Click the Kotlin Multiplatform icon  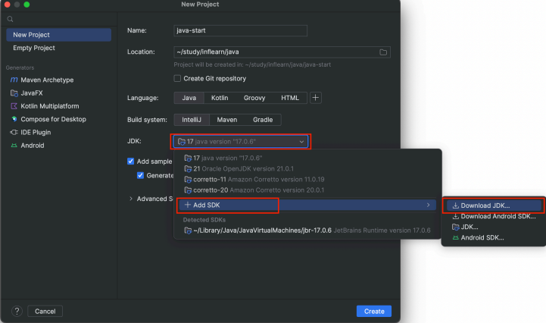click(x=14, y=106)
